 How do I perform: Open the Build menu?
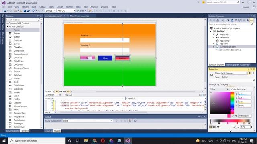(x=34, y=7)
